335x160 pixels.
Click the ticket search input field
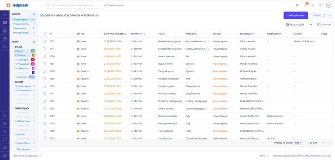point(73,5)
